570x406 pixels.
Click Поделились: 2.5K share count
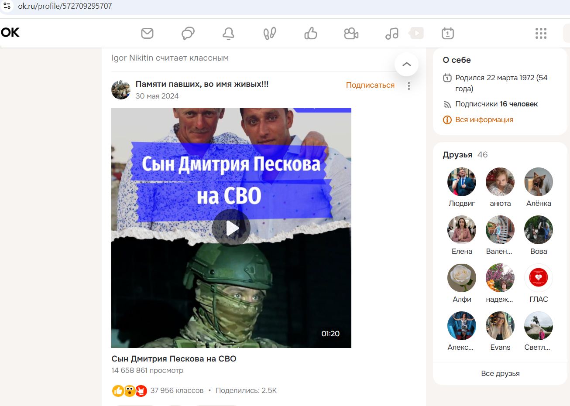pyautogui.click(x=246, y=390)
